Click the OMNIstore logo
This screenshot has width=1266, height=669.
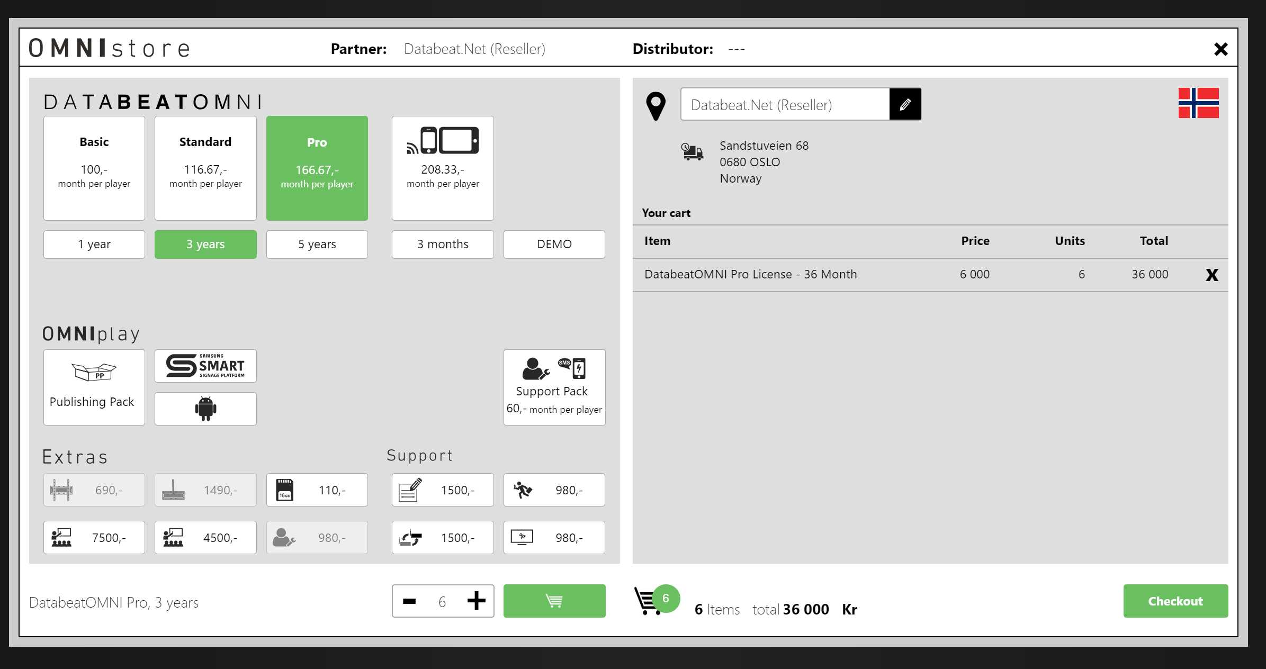(110, 48)
